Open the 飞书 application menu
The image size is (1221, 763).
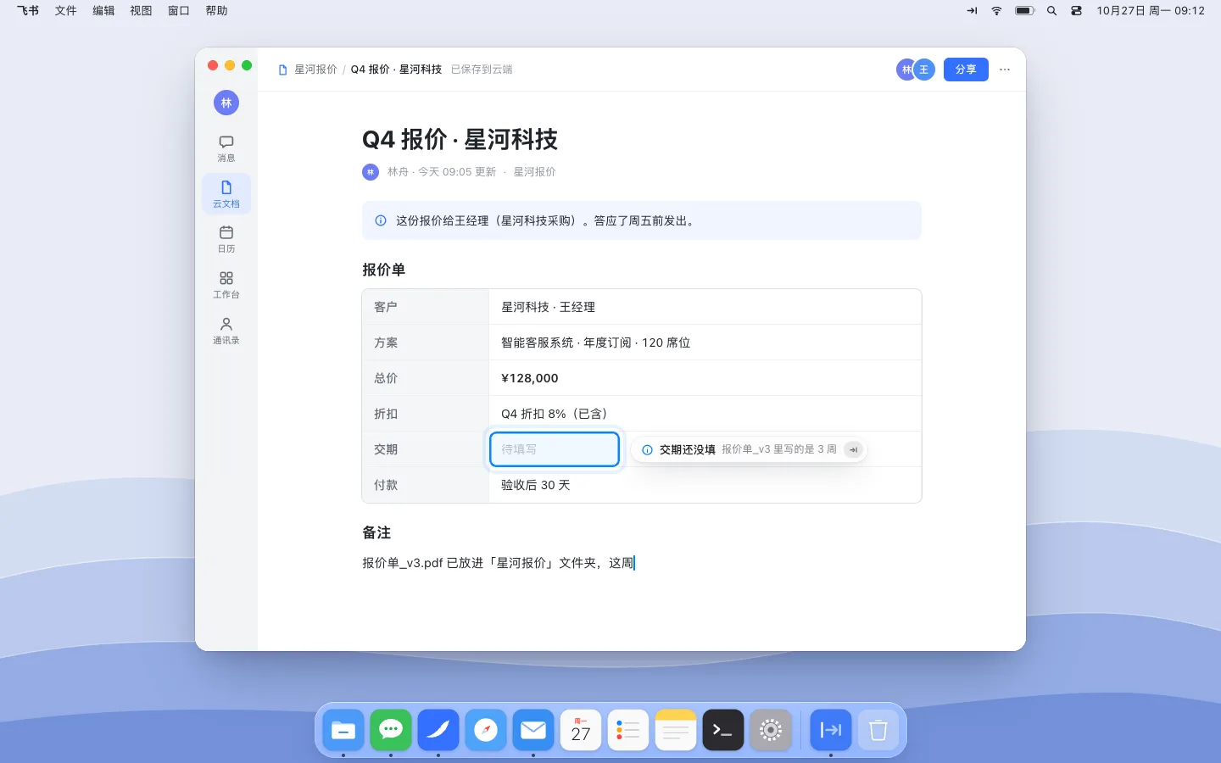tap(28, 11)
